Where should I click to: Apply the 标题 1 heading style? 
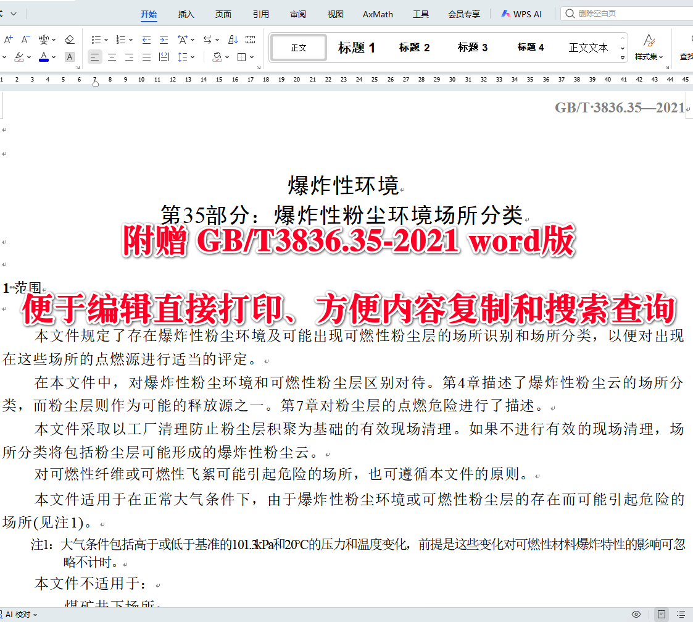point(356,47)
